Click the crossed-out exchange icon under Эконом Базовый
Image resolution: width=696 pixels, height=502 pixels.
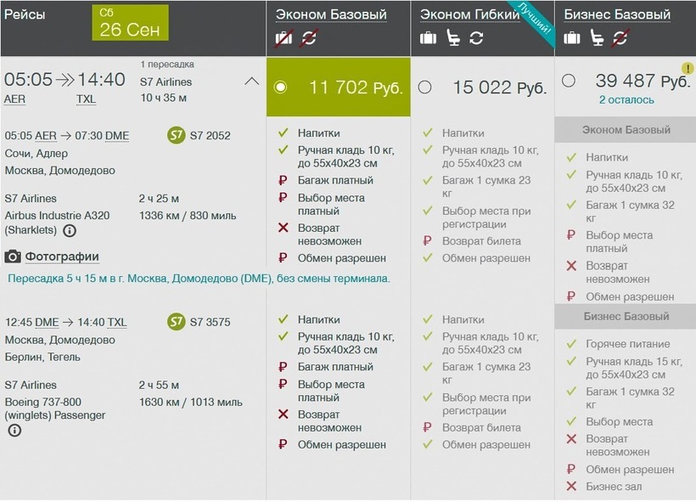coord(309,37)
